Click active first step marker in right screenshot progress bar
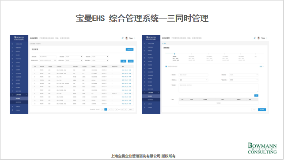This screenshot has height=160, width=284. pyautogui.click(x=174, y=54)
